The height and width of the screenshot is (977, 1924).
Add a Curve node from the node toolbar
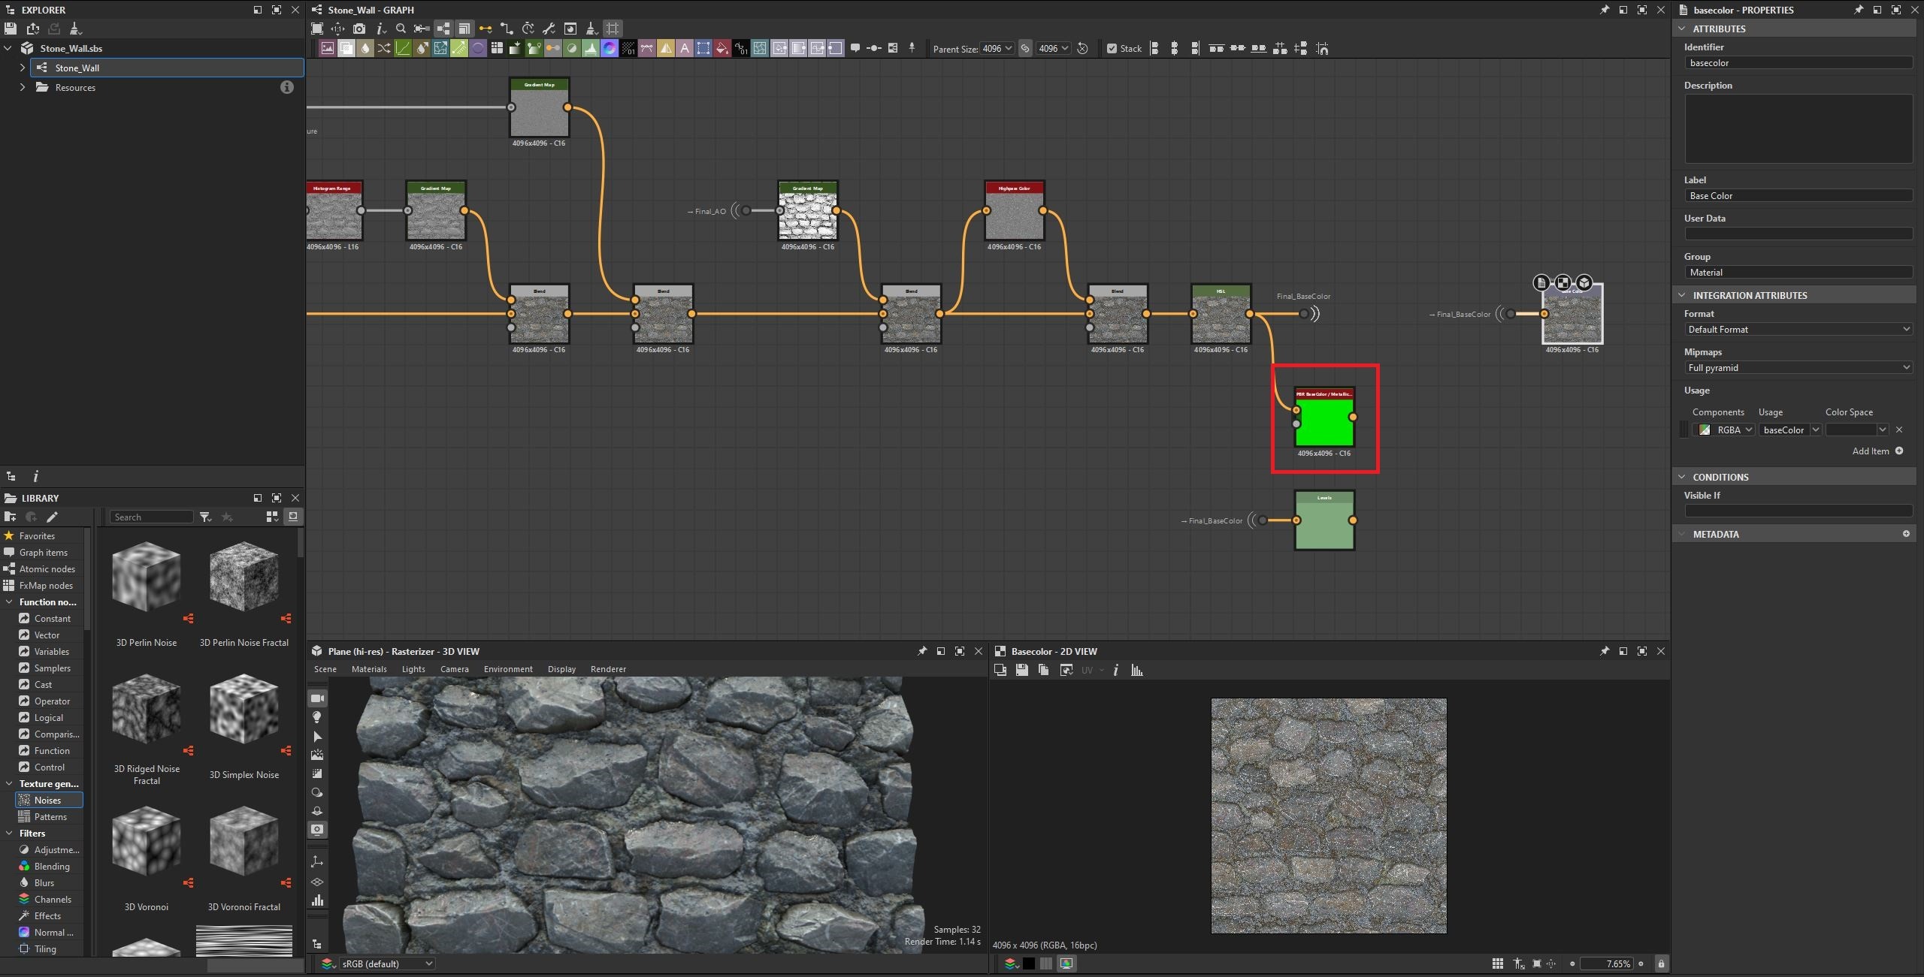click(x=403, y=49)
